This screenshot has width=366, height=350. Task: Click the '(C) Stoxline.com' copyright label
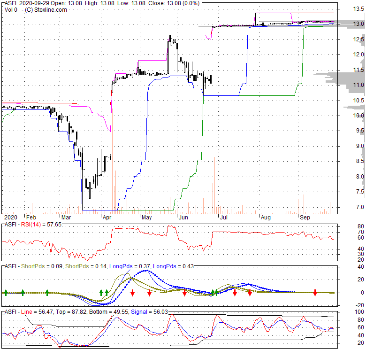click(x=46, y=10)
